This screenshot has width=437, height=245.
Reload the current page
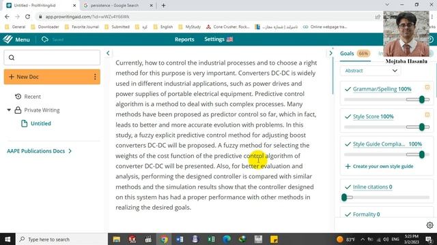click(27, 16)
